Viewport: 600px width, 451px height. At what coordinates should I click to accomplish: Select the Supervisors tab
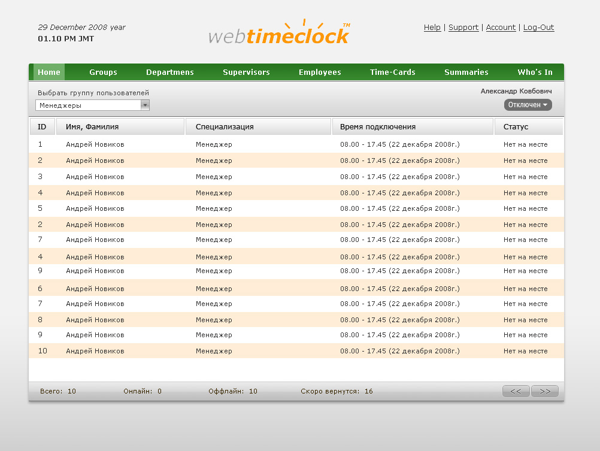(x=246, y=71)
